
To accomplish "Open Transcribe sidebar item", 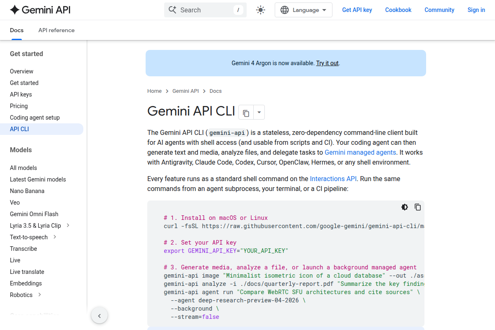I will coord(24,249).
